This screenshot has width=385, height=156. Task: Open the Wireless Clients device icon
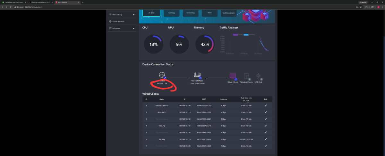click(x=246, y=76)
